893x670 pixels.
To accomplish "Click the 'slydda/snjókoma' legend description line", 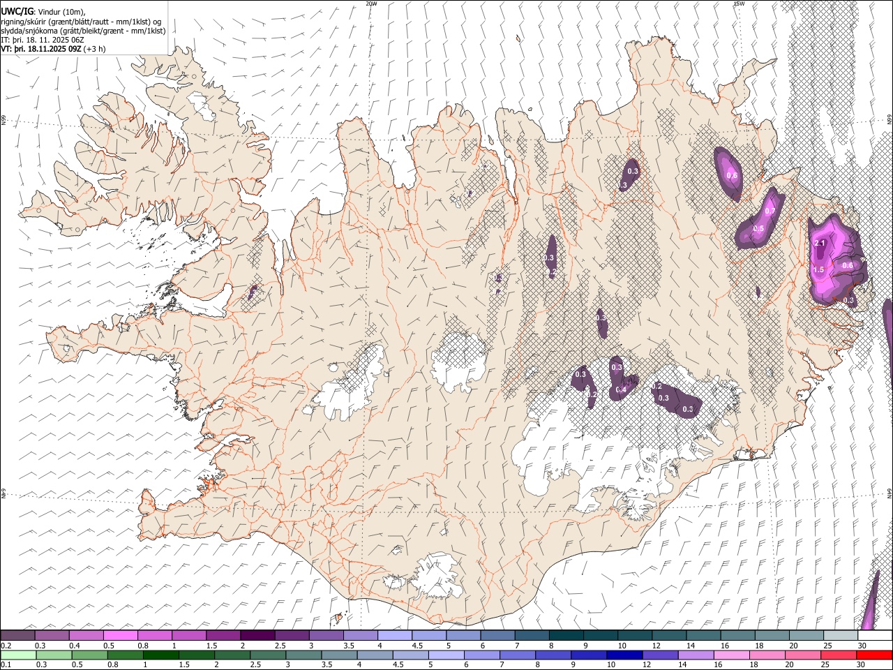I will (83, 31).
